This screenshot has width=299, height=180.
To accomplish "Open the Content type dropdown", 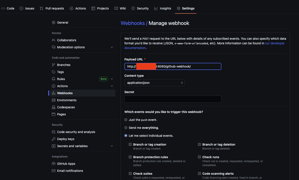I will [x=154, y=83].
